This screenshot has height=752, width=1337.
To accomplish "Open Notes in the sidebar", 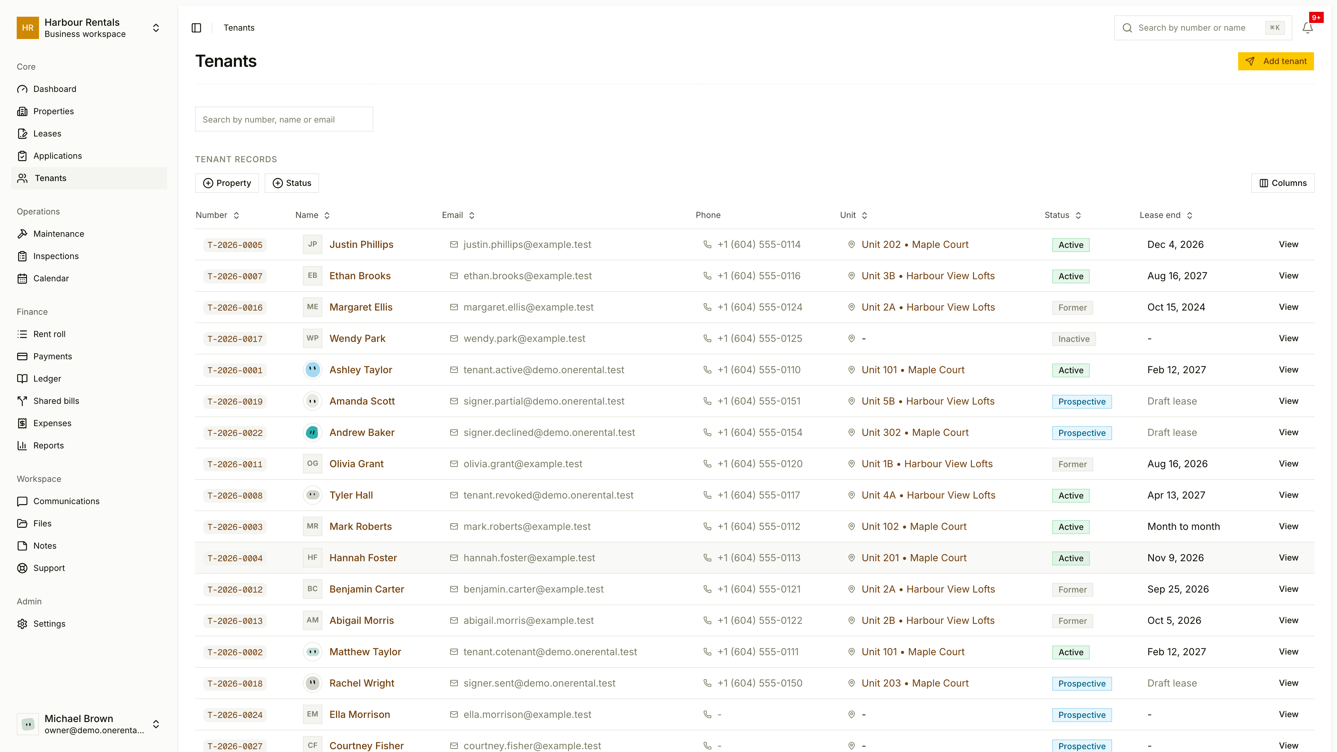I will [89, 546].
